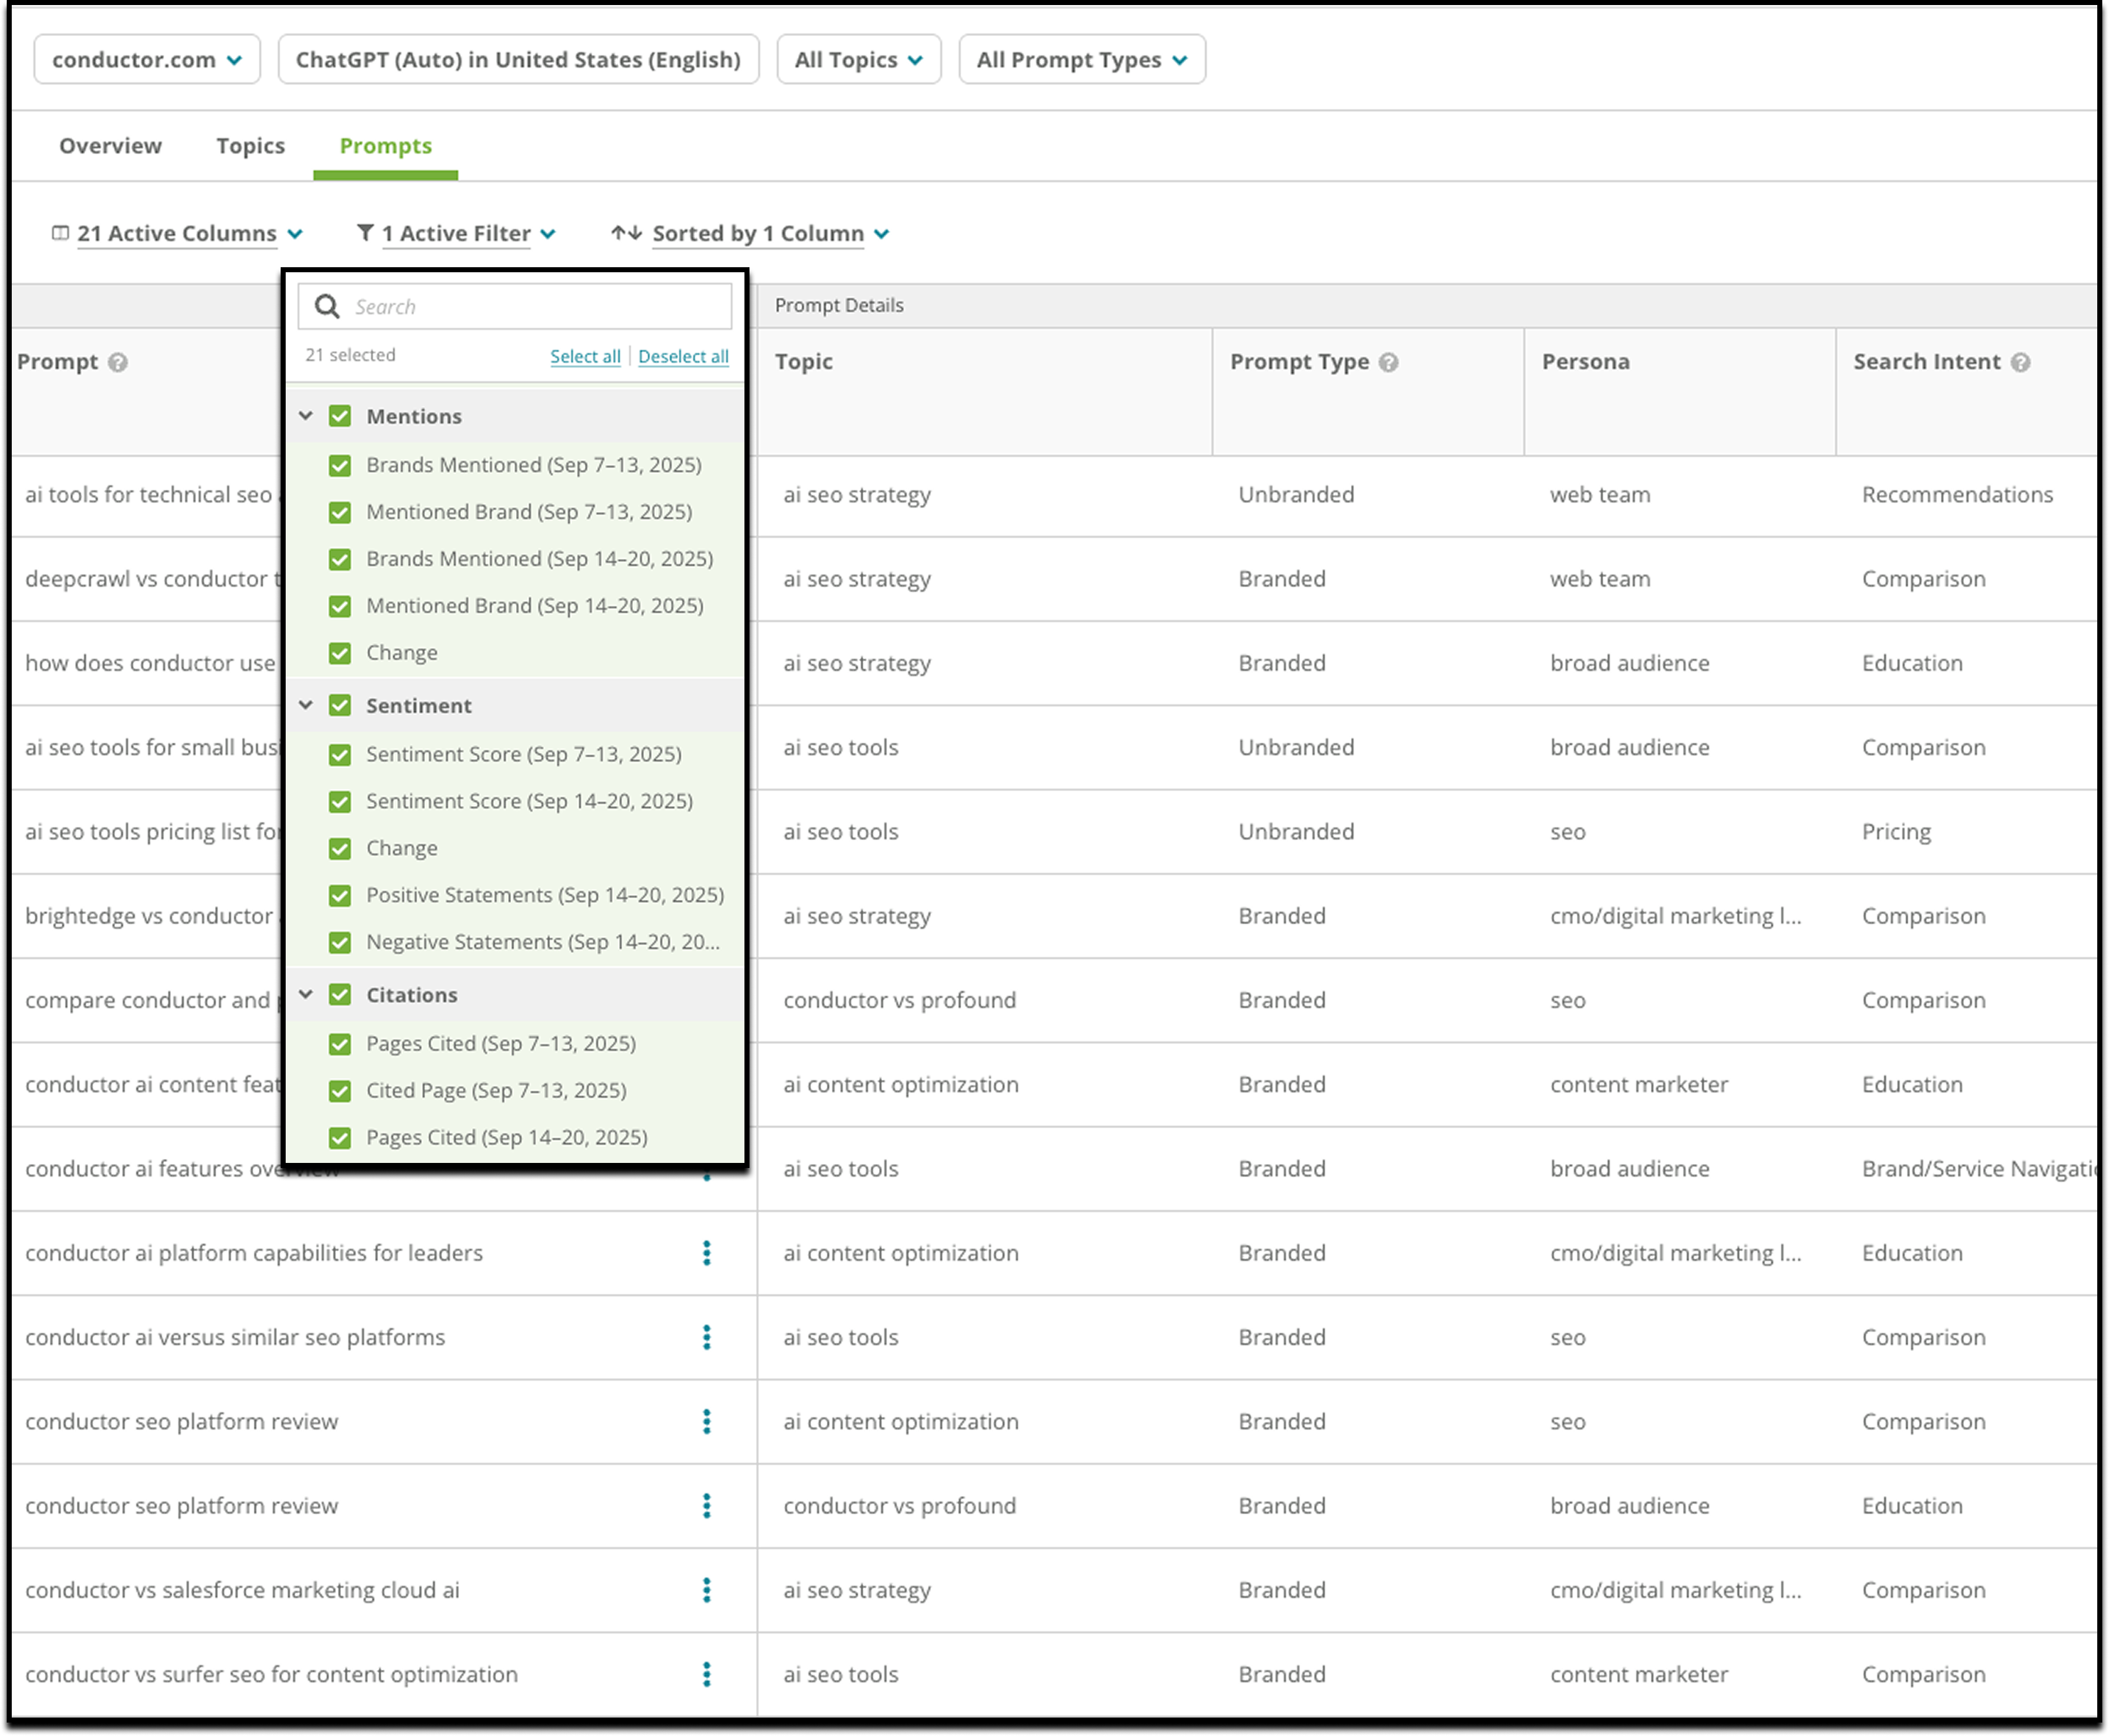Viewport: 2109px width, 1736px height.
Task: Click the help icon beside Prompt Type
Action: 1388,362
